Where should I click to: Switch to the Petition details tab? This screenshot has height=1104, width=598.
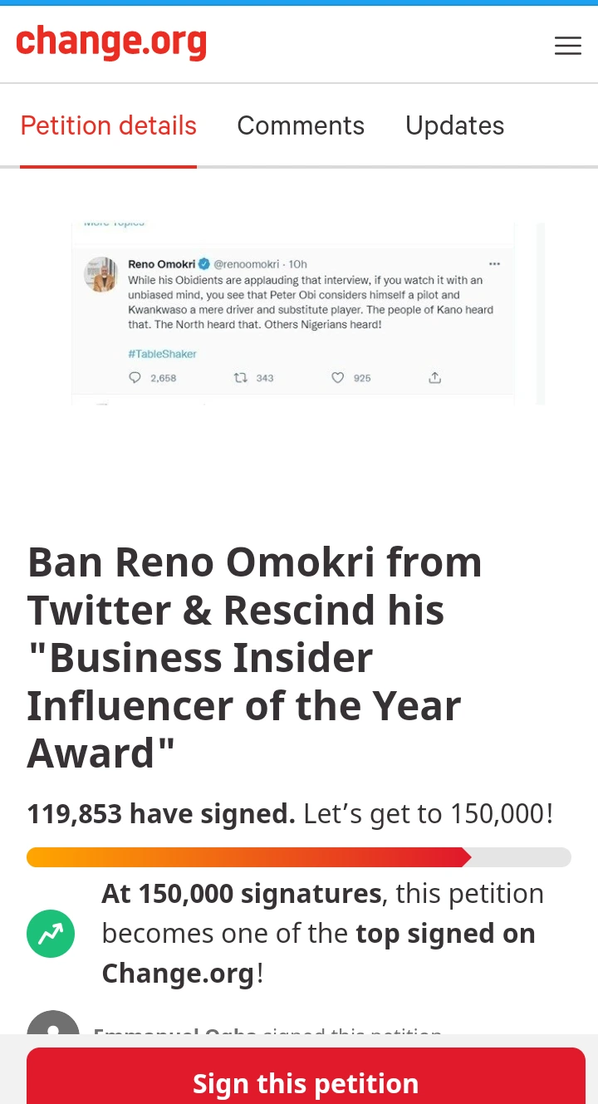pos(109,125)
